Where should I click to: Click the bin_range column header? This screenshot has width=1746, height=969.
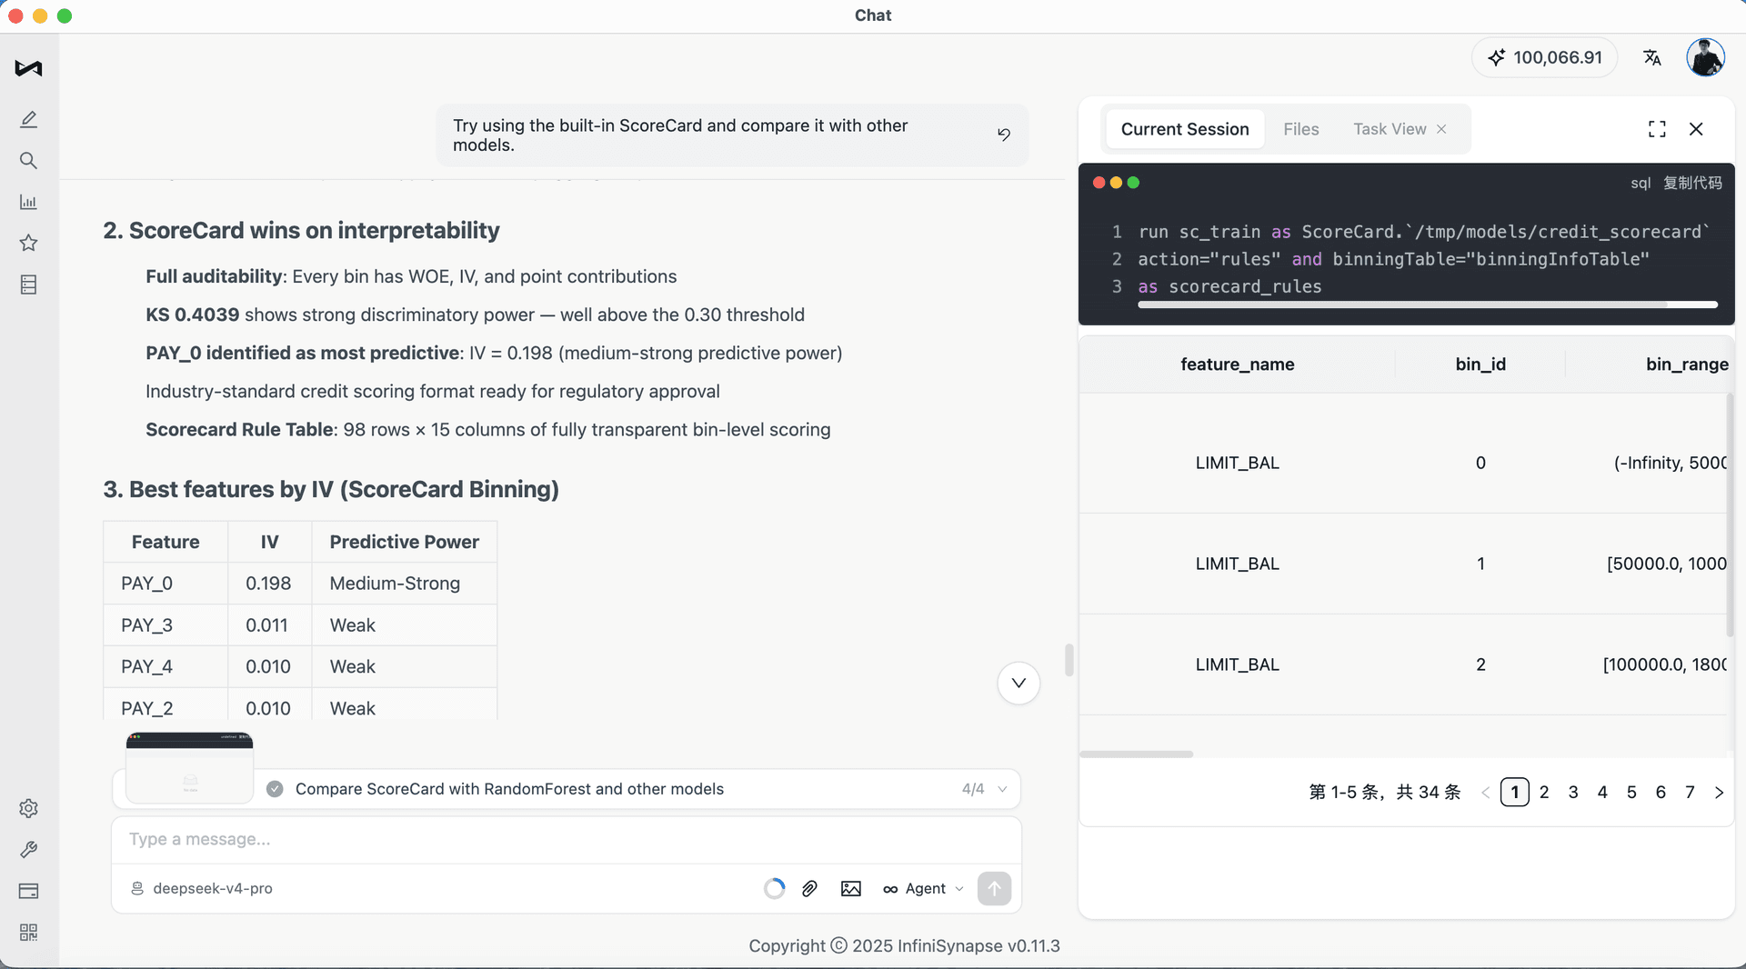click(1686, 365)
